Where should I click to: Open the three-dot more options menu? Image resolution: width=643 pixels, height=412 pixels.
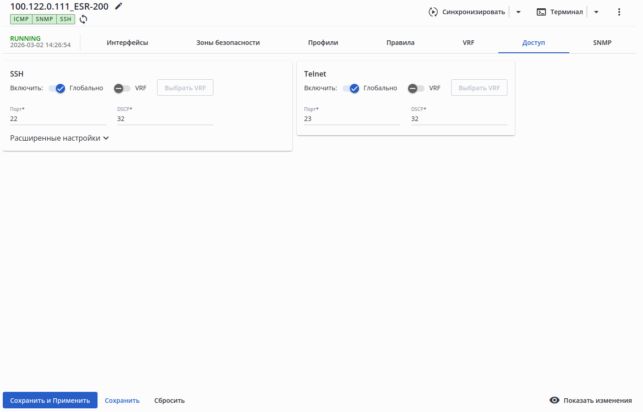click(x=619, y=12)
